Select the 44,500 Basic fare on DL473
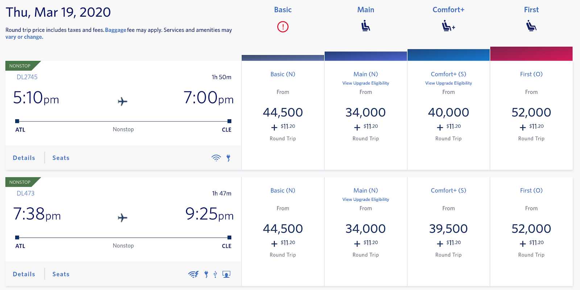Screen dimensions: 580x290 [x=283, y=229]
